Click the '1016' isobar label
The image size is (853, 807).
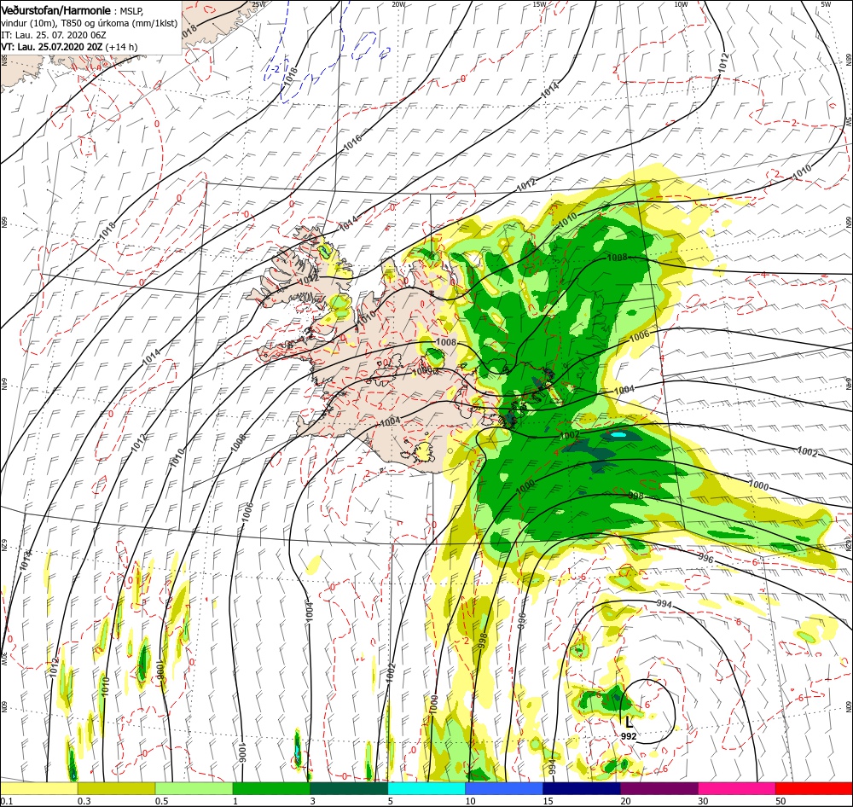coord(352,142)
